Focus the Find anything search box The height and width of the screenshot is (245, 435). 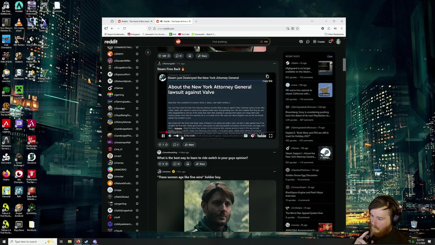click(x=219, y=42)
